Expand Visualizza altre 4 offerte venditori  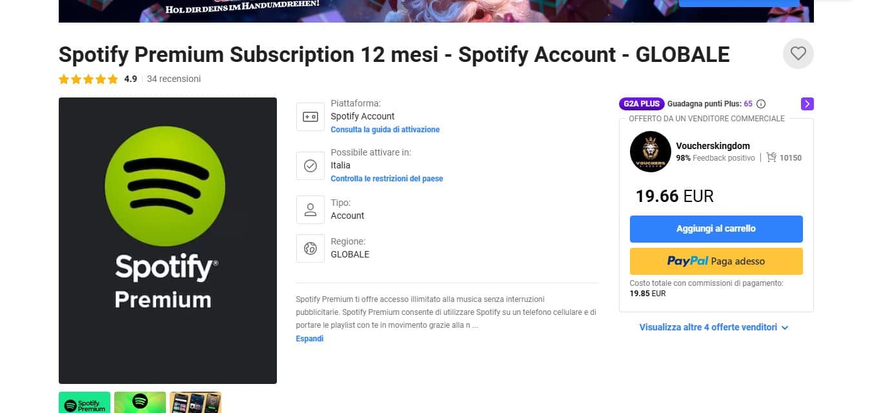[714, 327]
